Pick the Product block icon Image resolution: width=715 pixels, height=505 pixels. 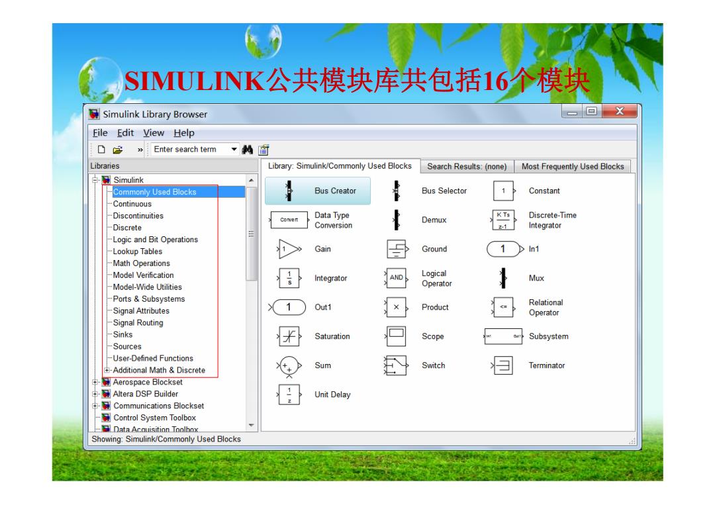tap(396, 307)
